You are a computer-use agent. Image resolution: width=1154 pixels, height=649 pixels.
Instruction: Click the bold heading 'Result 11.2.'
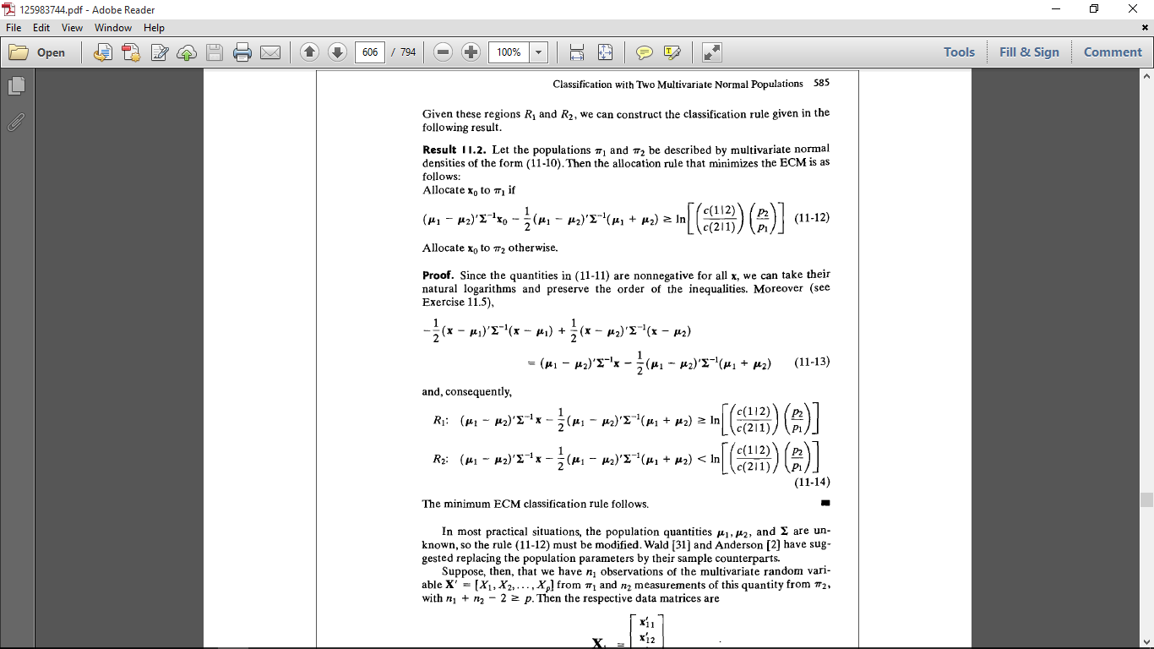point(452,150)
